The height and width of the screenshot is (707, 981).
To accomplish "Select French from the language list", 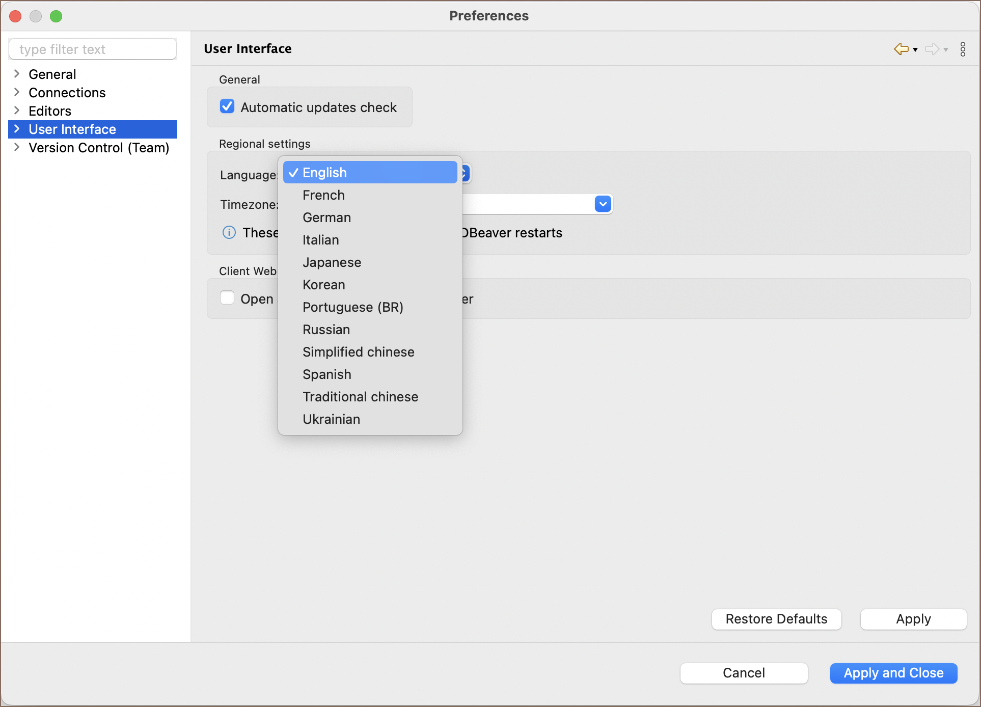I will click(323, 195).
